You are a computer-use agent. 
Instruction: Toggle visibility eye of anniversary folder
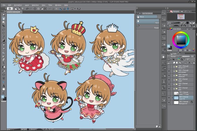169,71
